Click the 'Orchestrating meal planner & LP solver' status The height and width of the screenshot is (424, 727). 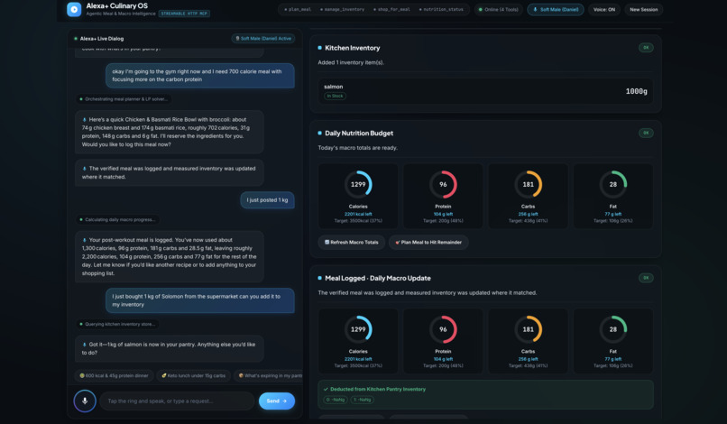coord(124,99)
